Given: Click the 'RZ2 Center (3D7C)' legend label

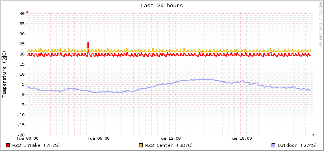Looking at the screenshot, I should pyautogui.click(x=169, y=145).
